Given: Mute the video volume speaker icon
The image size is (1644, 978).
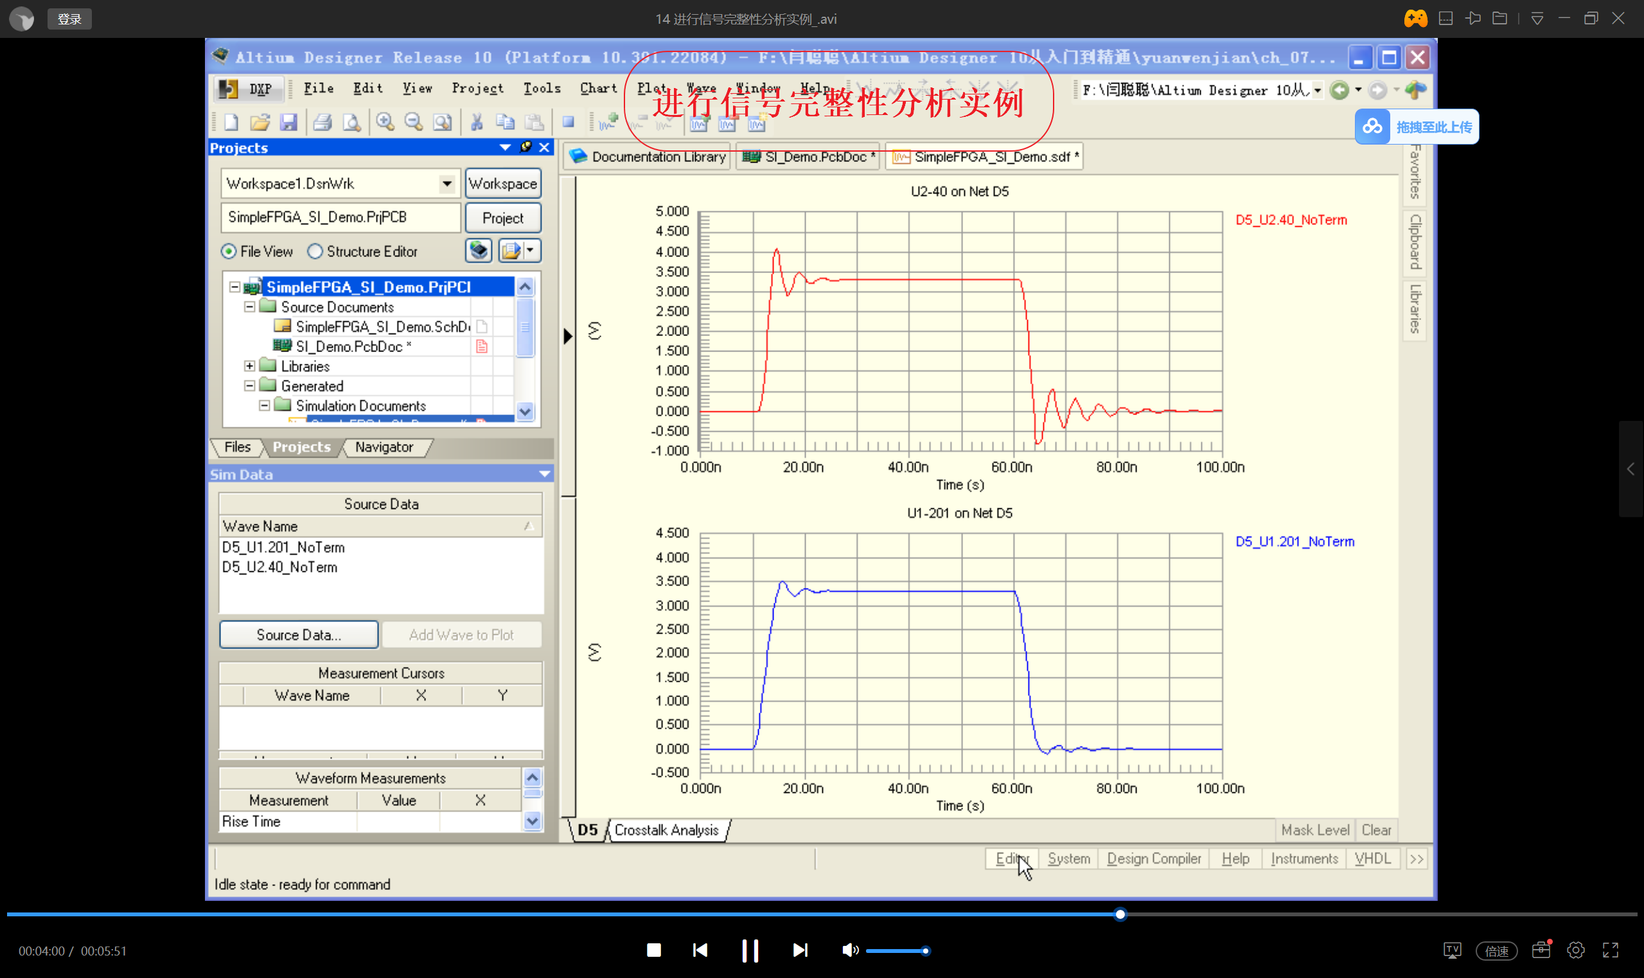Looking at the screenshot, I should point(849,950).
